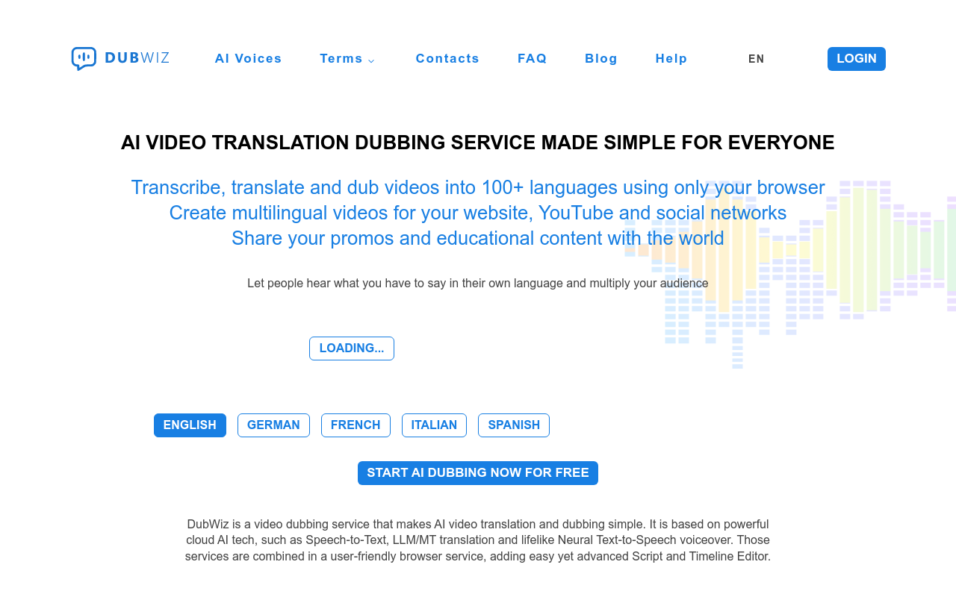Click the 'Transcribe, translate and dub videos' line
This screenshot has height=597, width=956.
(x=478, y=187)
